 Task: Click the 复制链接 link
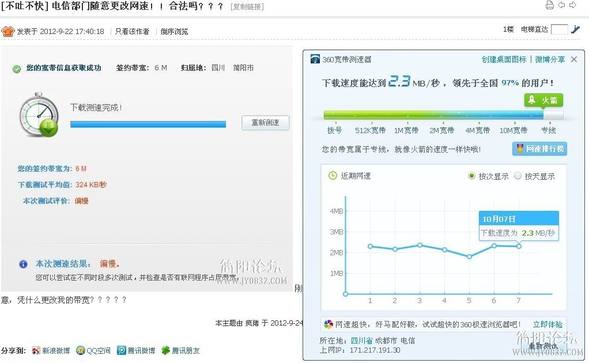click(x=247, y=7)
